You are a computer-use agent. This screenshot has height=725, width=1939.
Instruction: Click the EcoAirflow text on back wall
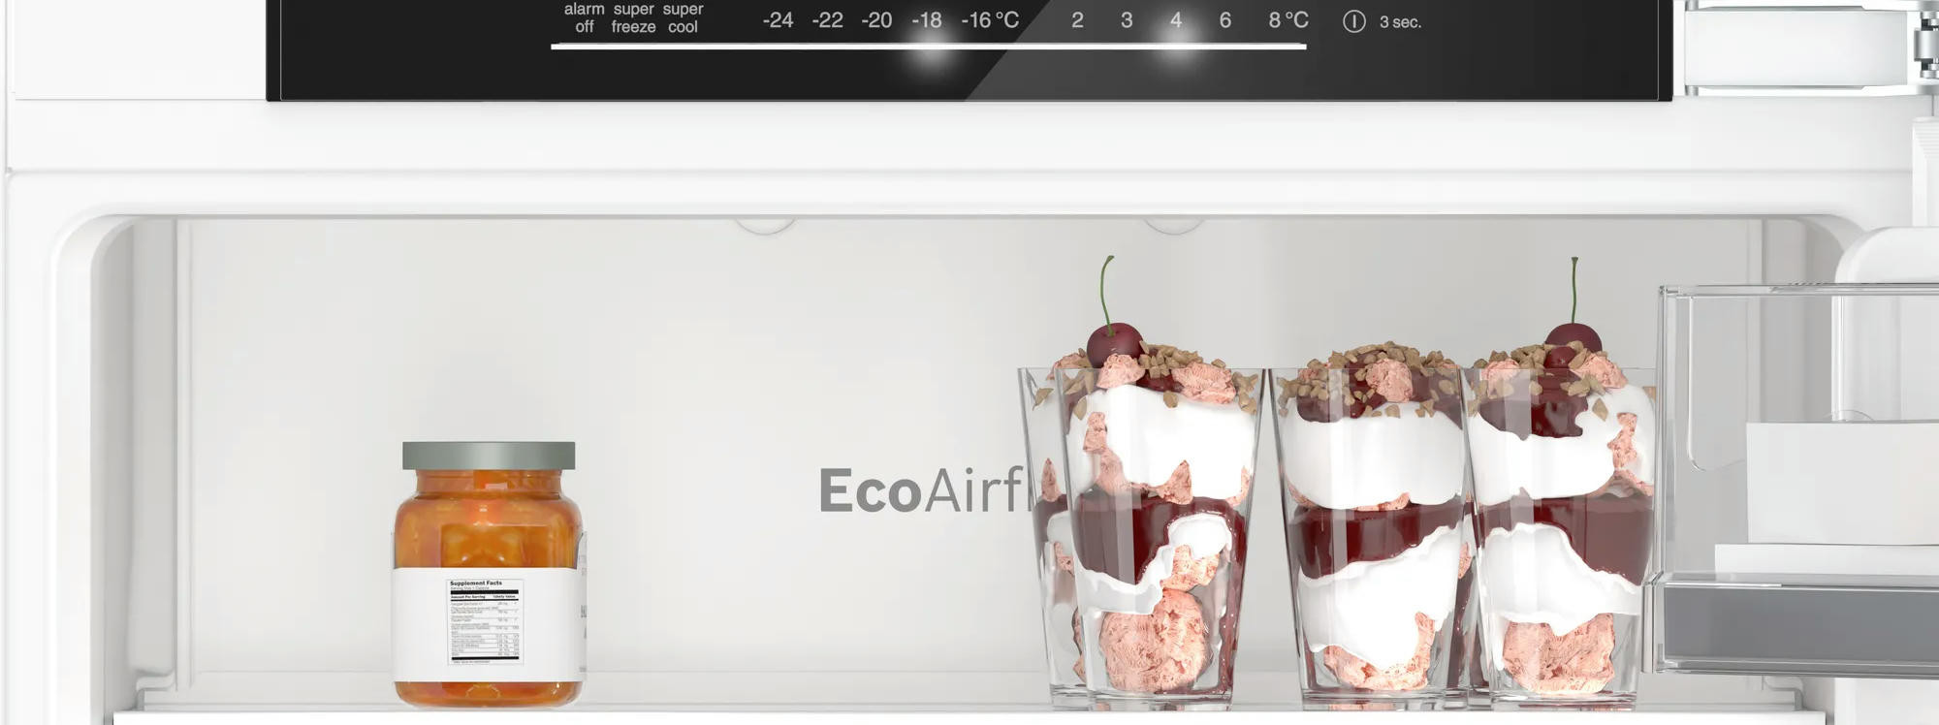[x=921, y=490]
